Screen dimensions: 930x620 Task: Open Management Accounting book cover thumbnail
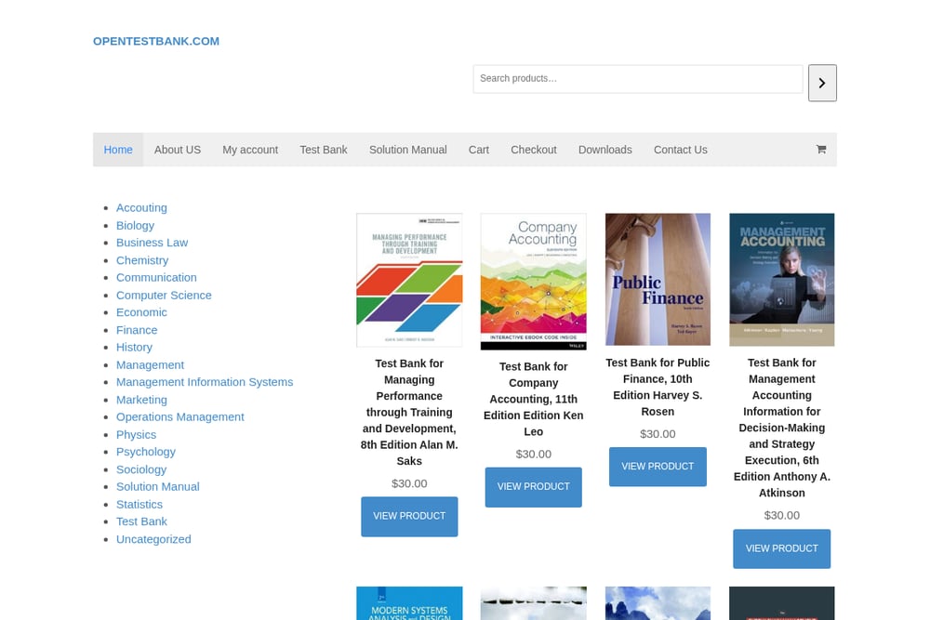[x=782, y=280]
